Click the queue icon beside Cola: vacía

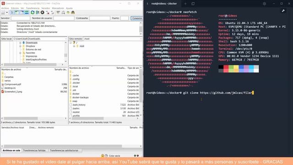pos(106,155)
